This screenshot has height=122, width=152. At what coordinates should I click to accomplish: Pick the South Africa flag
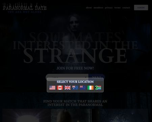tap(98, 88)
